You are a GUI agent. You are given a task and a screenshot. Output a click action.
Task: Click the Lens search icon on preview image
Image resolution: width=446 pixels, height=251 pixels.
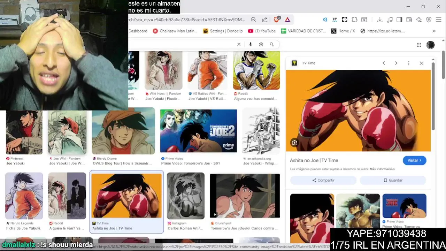tap(294, 143)
